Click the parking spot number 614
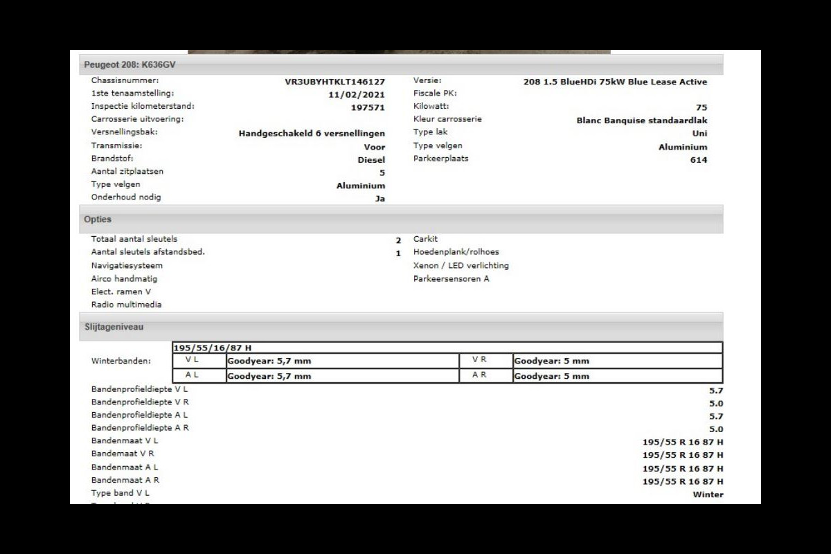The width and height of the screenshot is (831, 554). click(698, 160)
